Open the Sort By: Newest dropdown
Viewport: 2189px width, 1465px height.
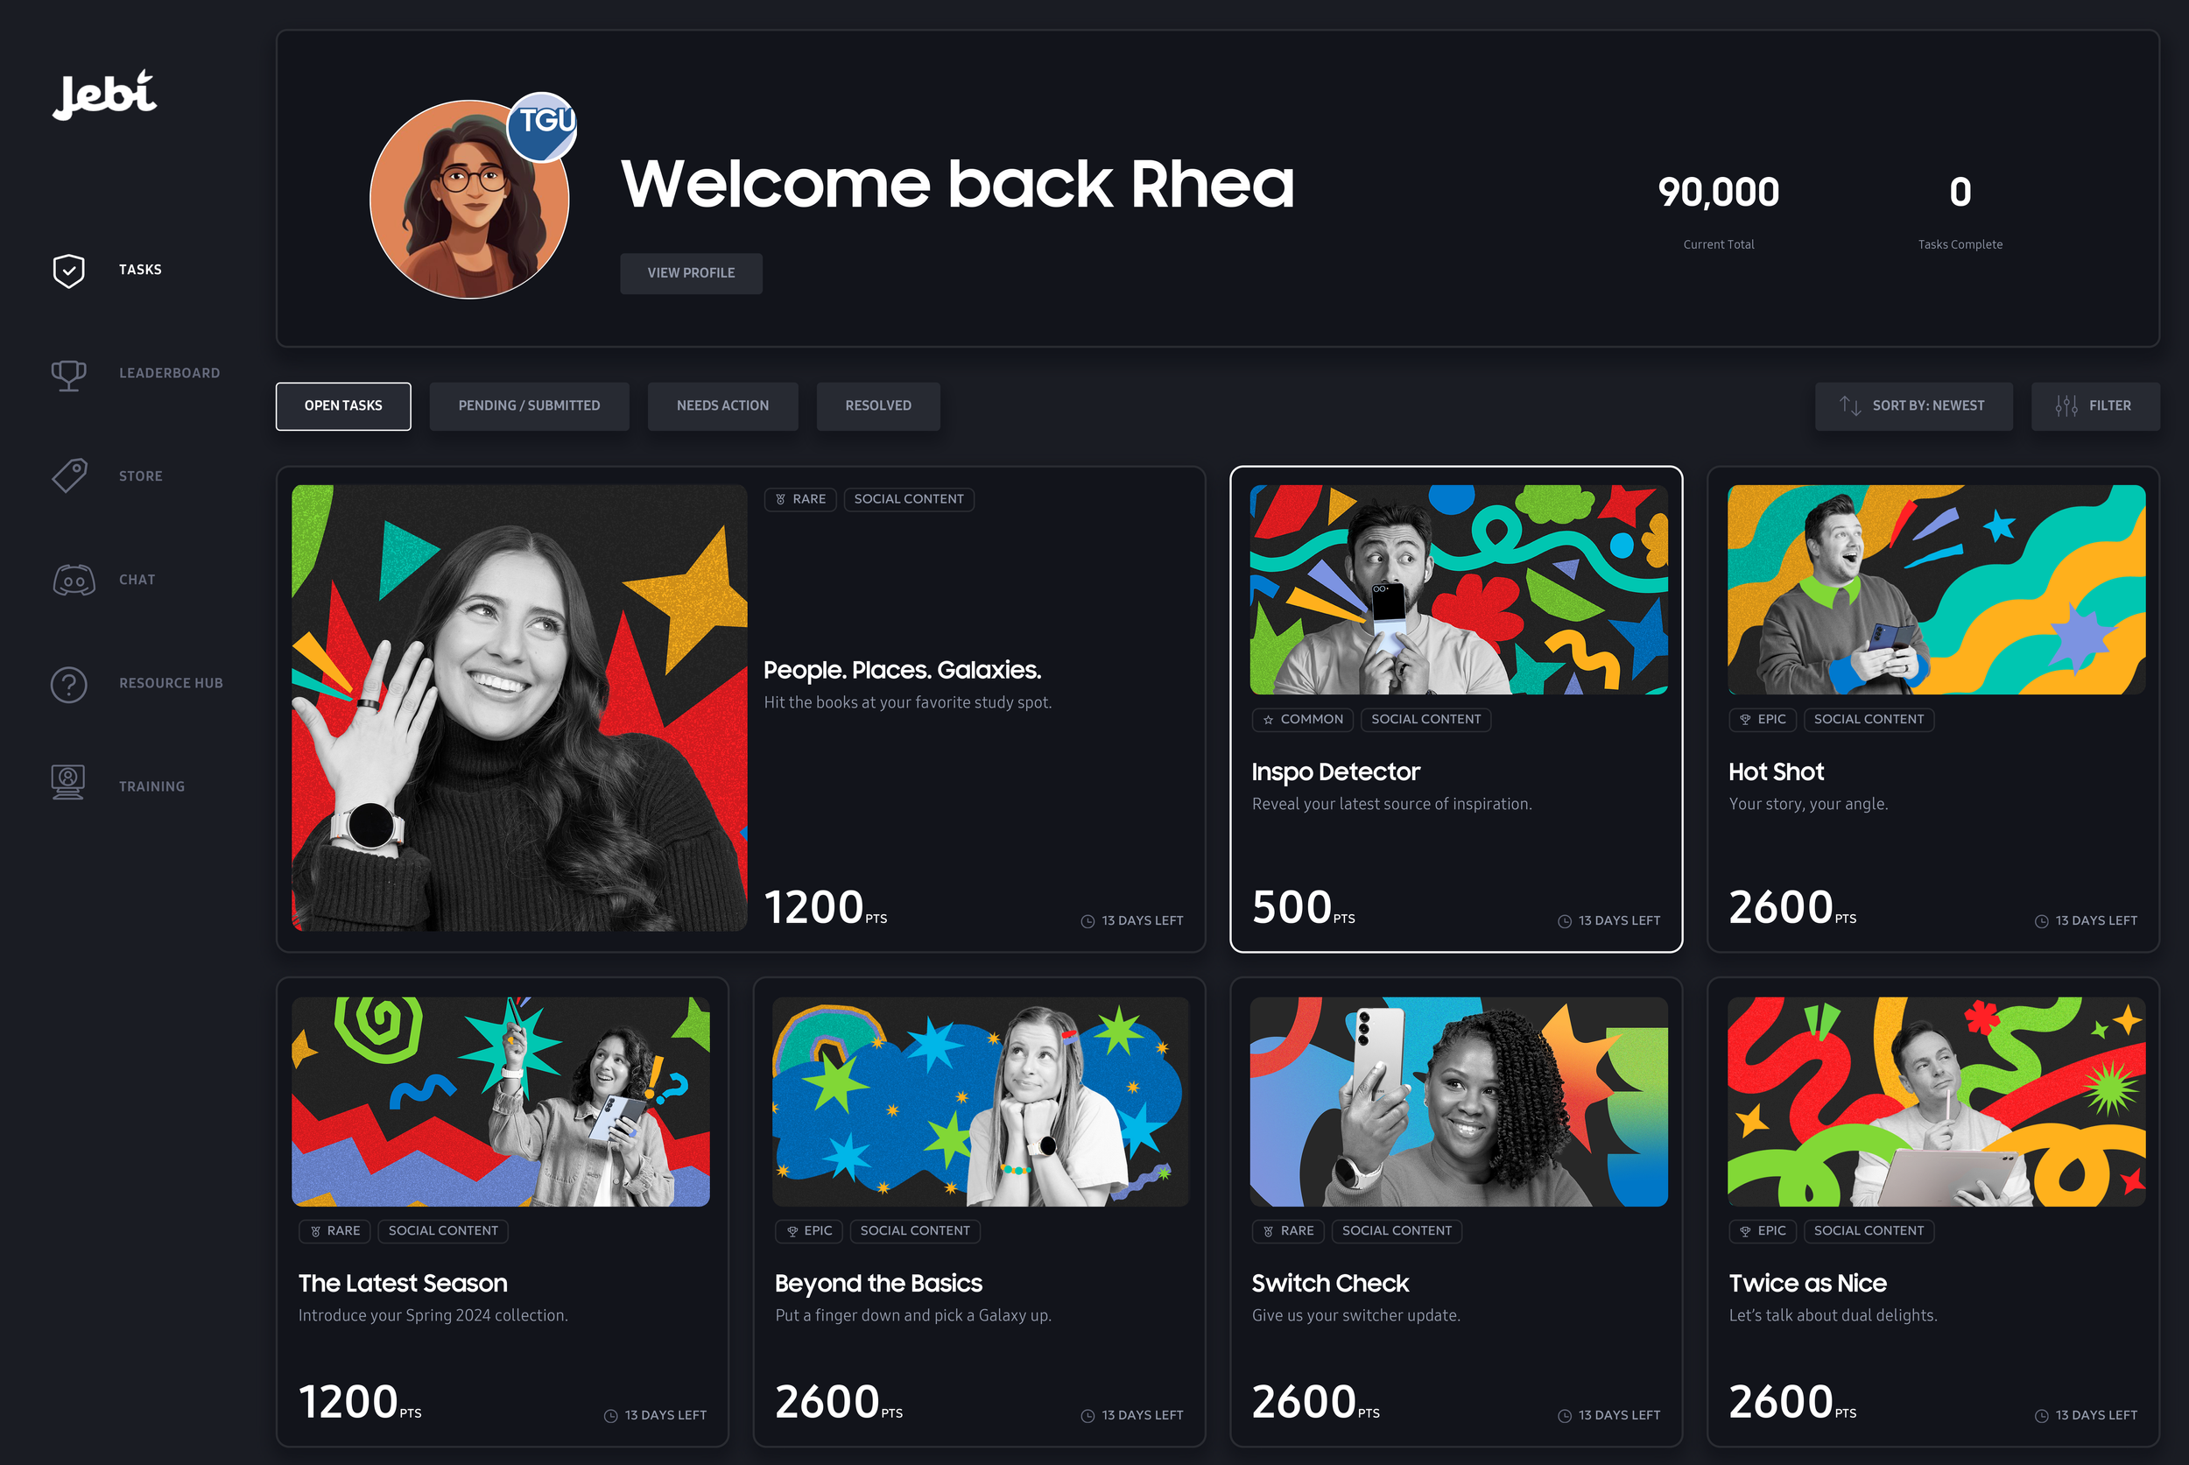(1912, 406)
